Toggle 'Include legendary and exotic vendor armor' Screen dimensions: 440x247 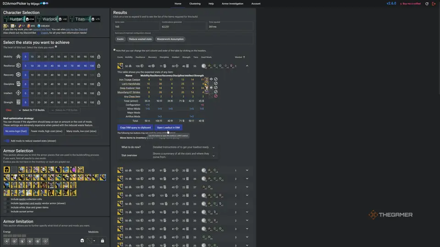(5, 203)
